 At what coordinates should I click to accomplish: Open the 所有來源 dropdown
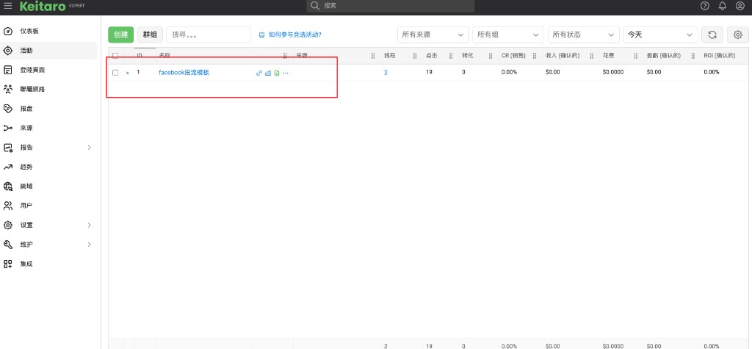coord(433,35)
